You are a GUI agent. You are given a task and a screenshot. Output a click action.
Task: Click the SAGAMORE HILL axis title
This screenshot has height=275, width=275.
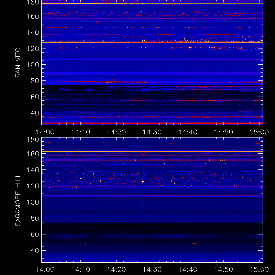click(x=18, y=200)
